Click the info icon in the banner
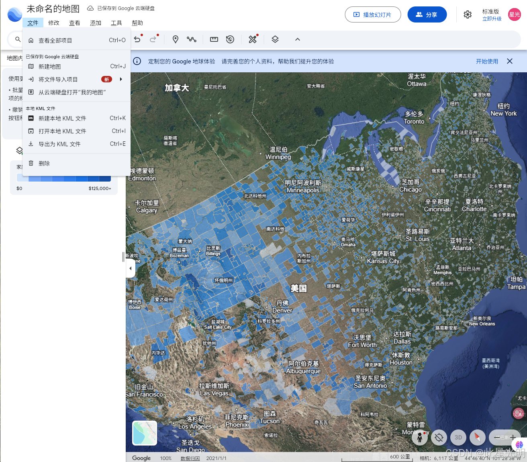This screenshot has height=462, width=527. [137, 61]
